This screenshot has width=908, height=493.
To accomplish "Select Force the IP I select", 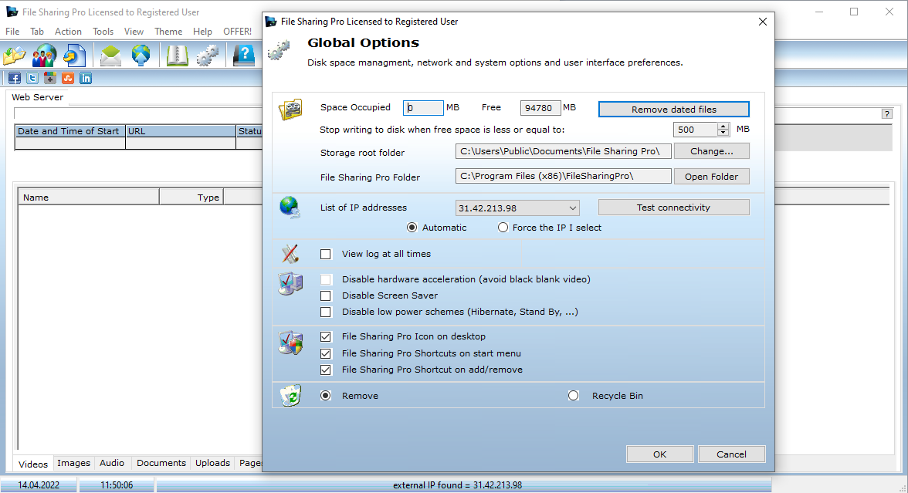I will click(x=503, y=228).
